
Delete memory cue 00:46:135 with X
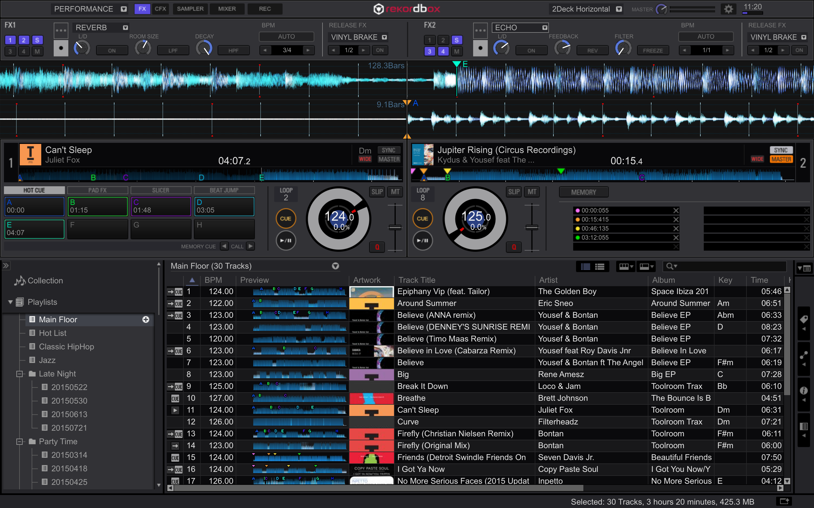pos(676,229)
